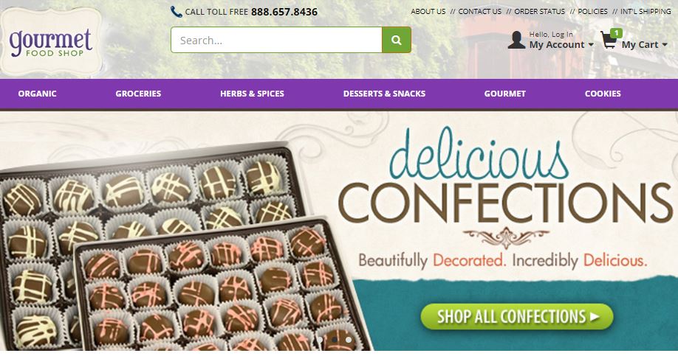The width and height of the screenshot is (678, 356).
Task: Select the third carousel slide dot
Action: tap(349, 340)
